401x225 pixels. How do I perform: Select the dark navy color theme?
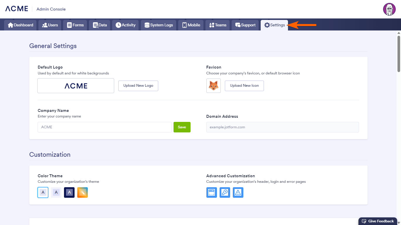(69, 192)
